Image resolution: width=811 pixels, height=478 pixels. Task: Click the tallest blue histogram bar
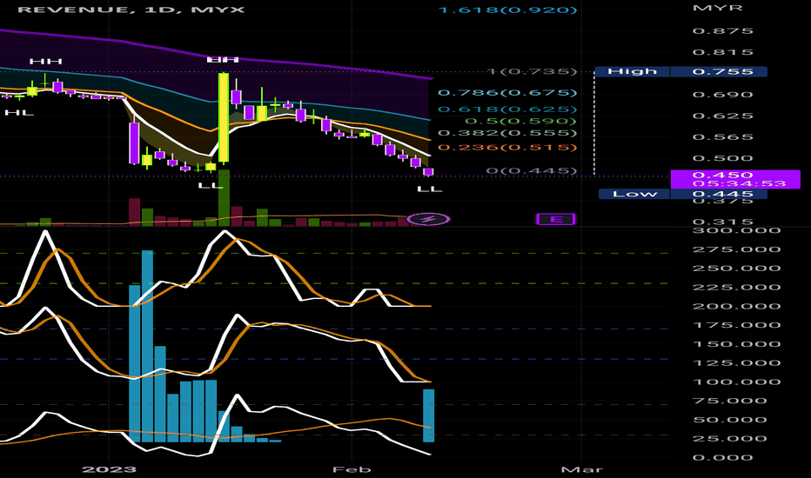coord(147,346)
